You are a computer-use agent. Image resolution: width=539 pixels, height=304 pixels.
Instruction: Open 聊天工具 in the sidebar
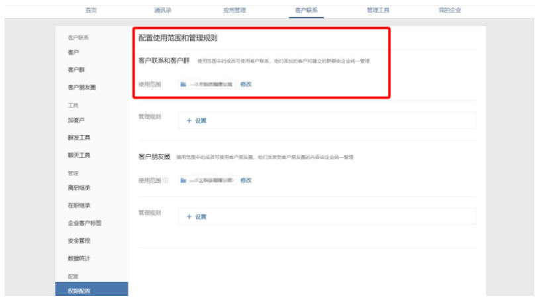tap(79, 156)
